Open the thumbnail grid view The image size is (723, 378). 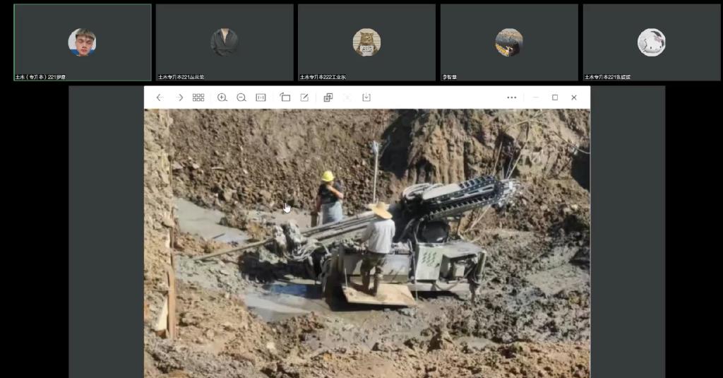tap(198, 98)
